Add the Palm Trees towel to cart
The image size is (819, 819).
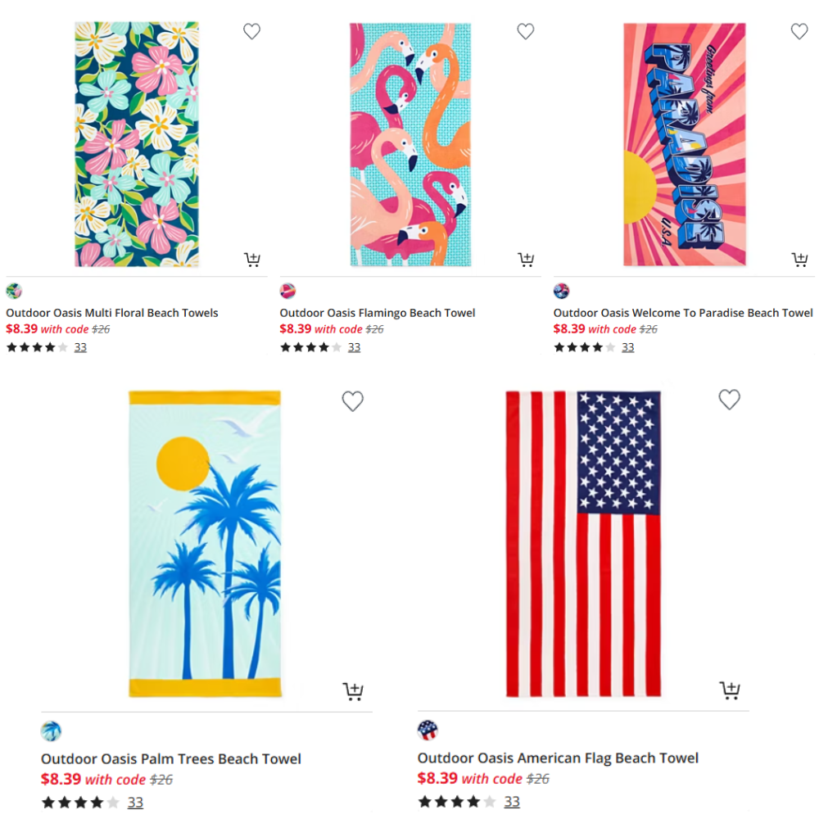click(353, 691)
